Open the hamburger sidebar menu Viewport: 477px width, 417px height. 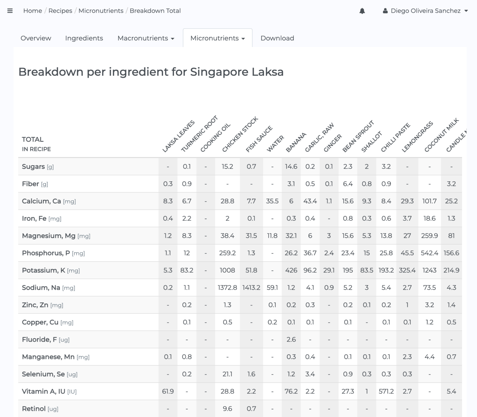[x=10, y=11]
